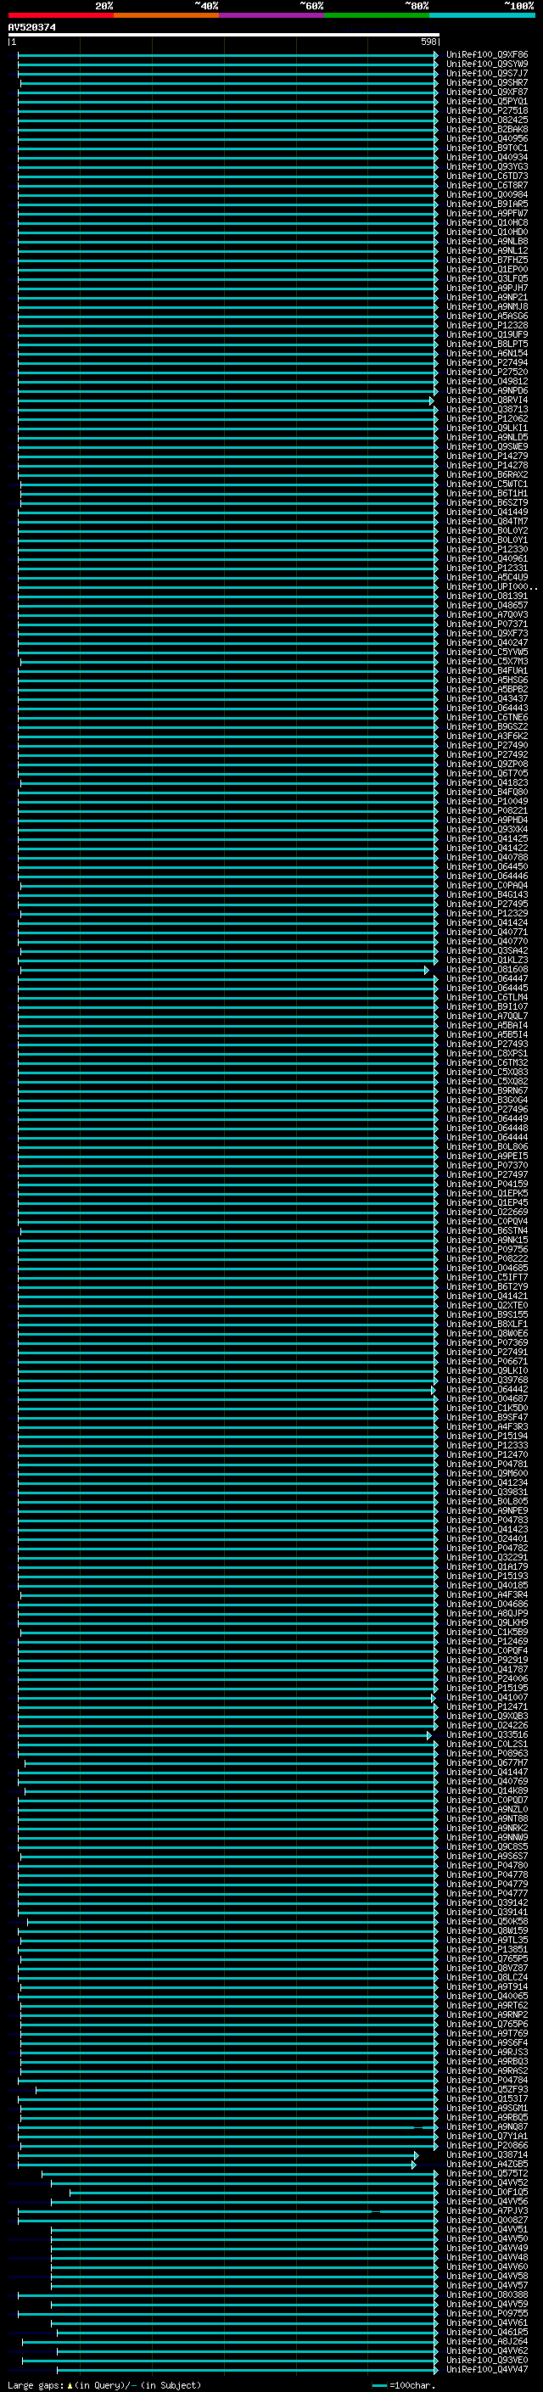
Task: Click the orange ~40% identity color segment
Action: pyautogui.click(x=166, y=15)
